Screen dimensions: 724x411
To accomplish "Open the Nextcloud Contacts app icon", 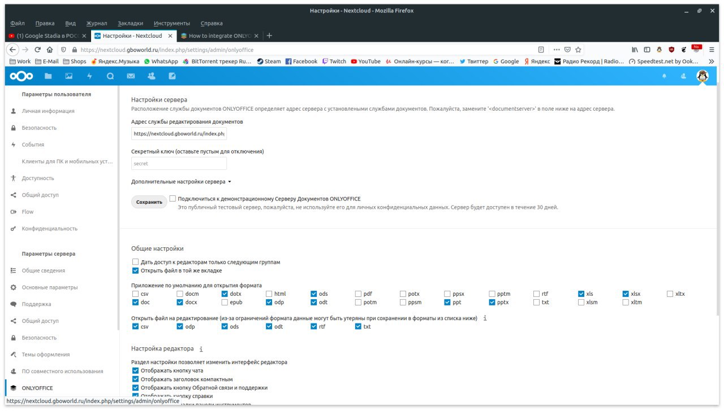I will point(151,76).
